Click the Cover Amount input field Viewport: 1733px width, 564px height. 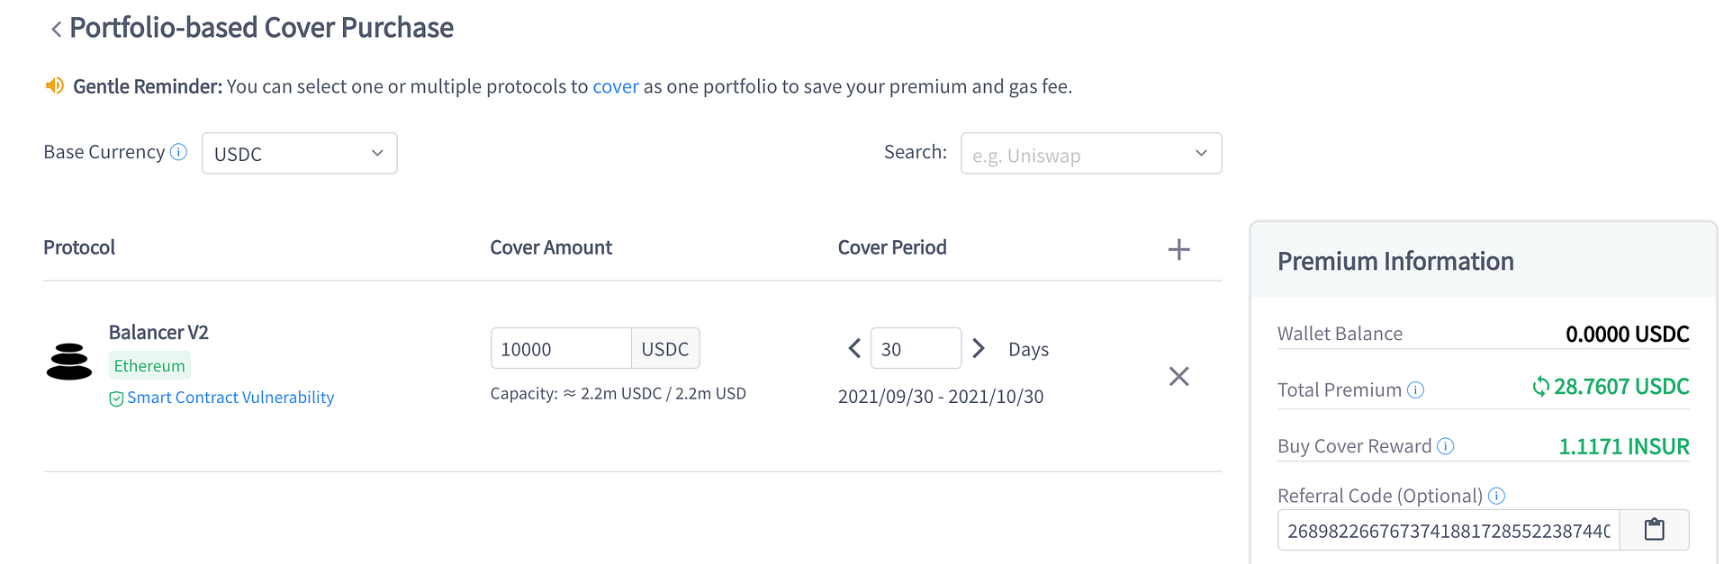561,349
